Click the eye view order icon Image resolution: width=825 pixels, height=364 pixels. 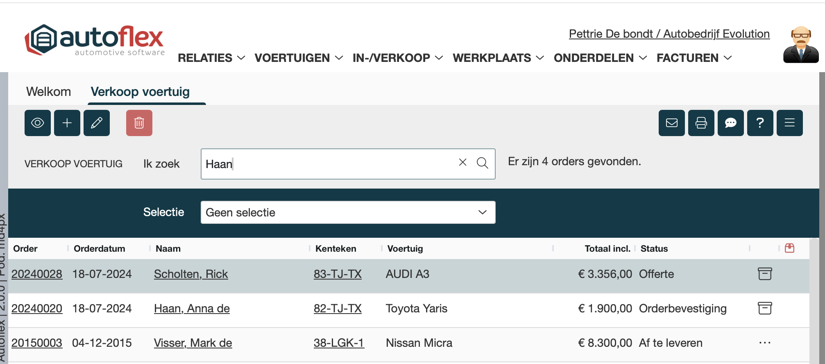pos(38,123)
